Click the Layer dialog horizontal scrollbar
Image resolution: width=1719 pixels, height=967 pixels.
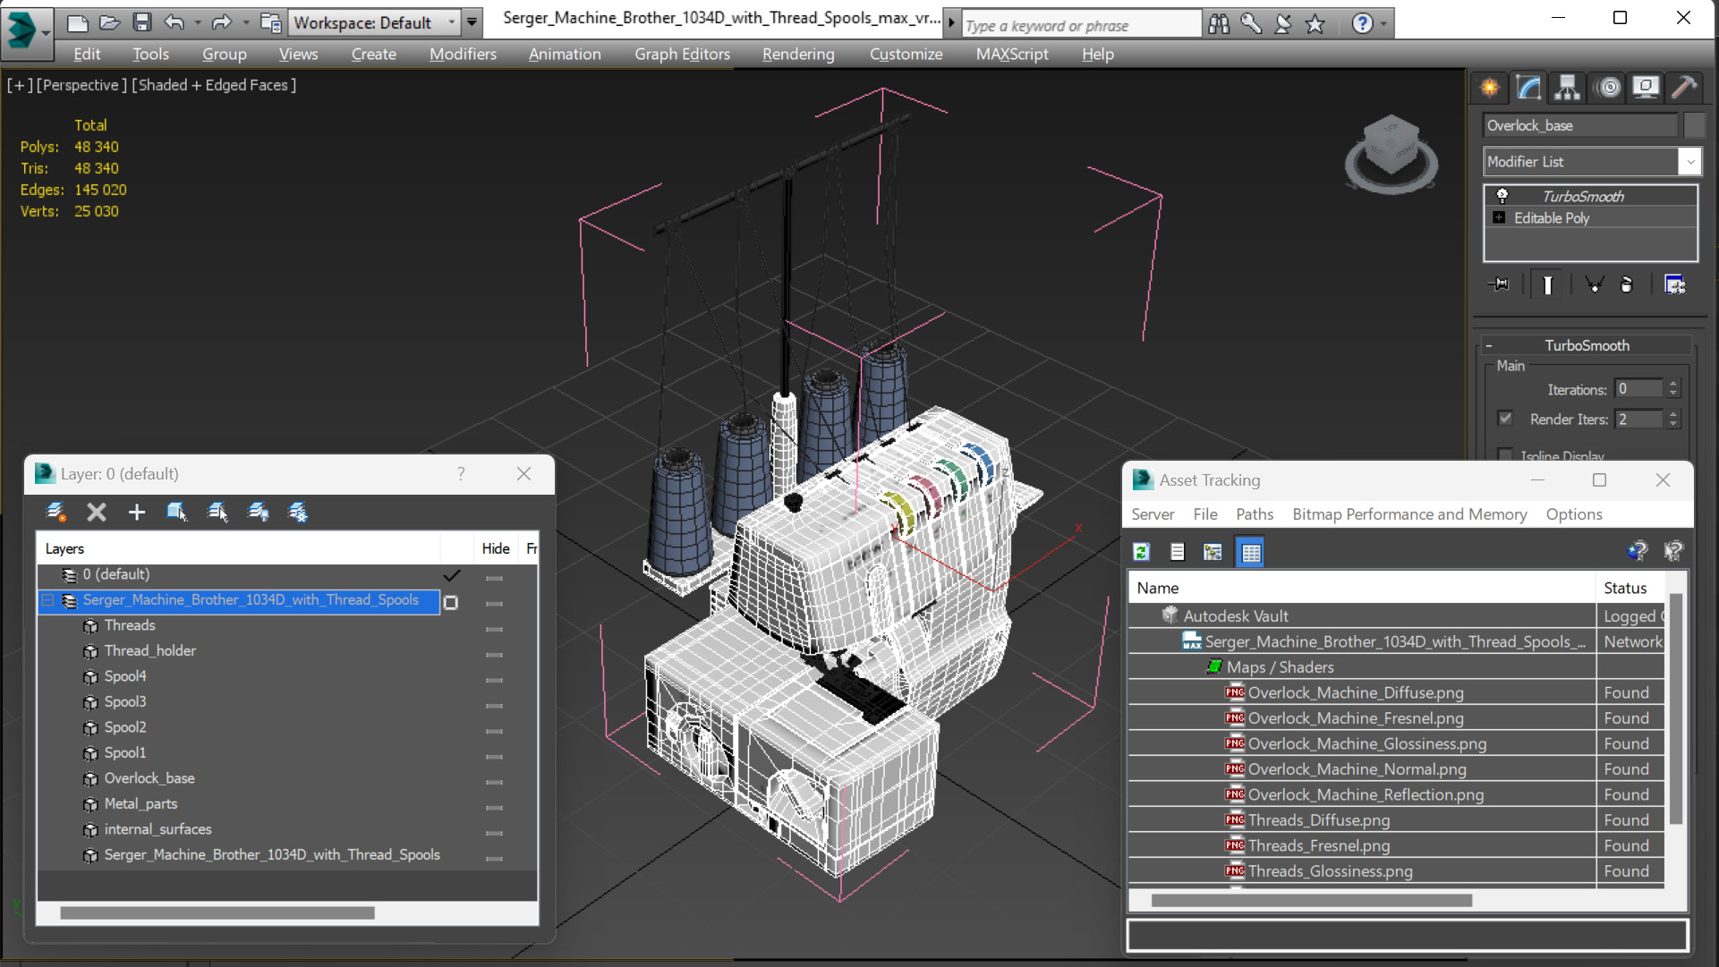217,912
